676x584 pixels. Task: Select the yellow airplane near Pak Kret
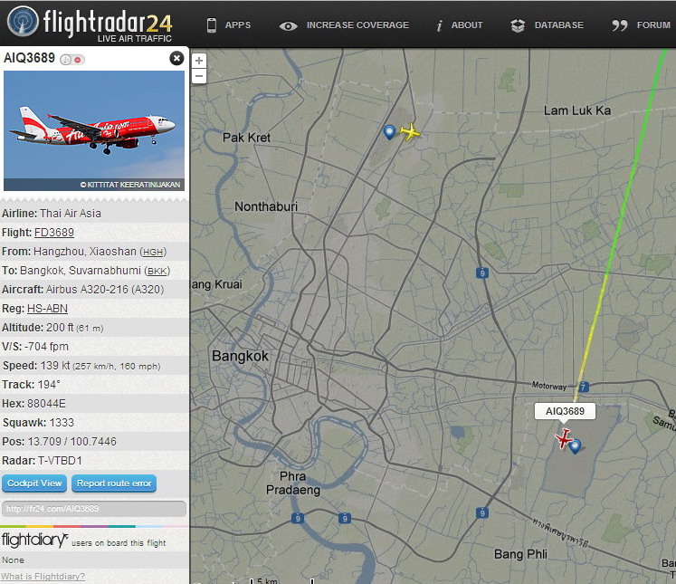(x=410, y=131)
